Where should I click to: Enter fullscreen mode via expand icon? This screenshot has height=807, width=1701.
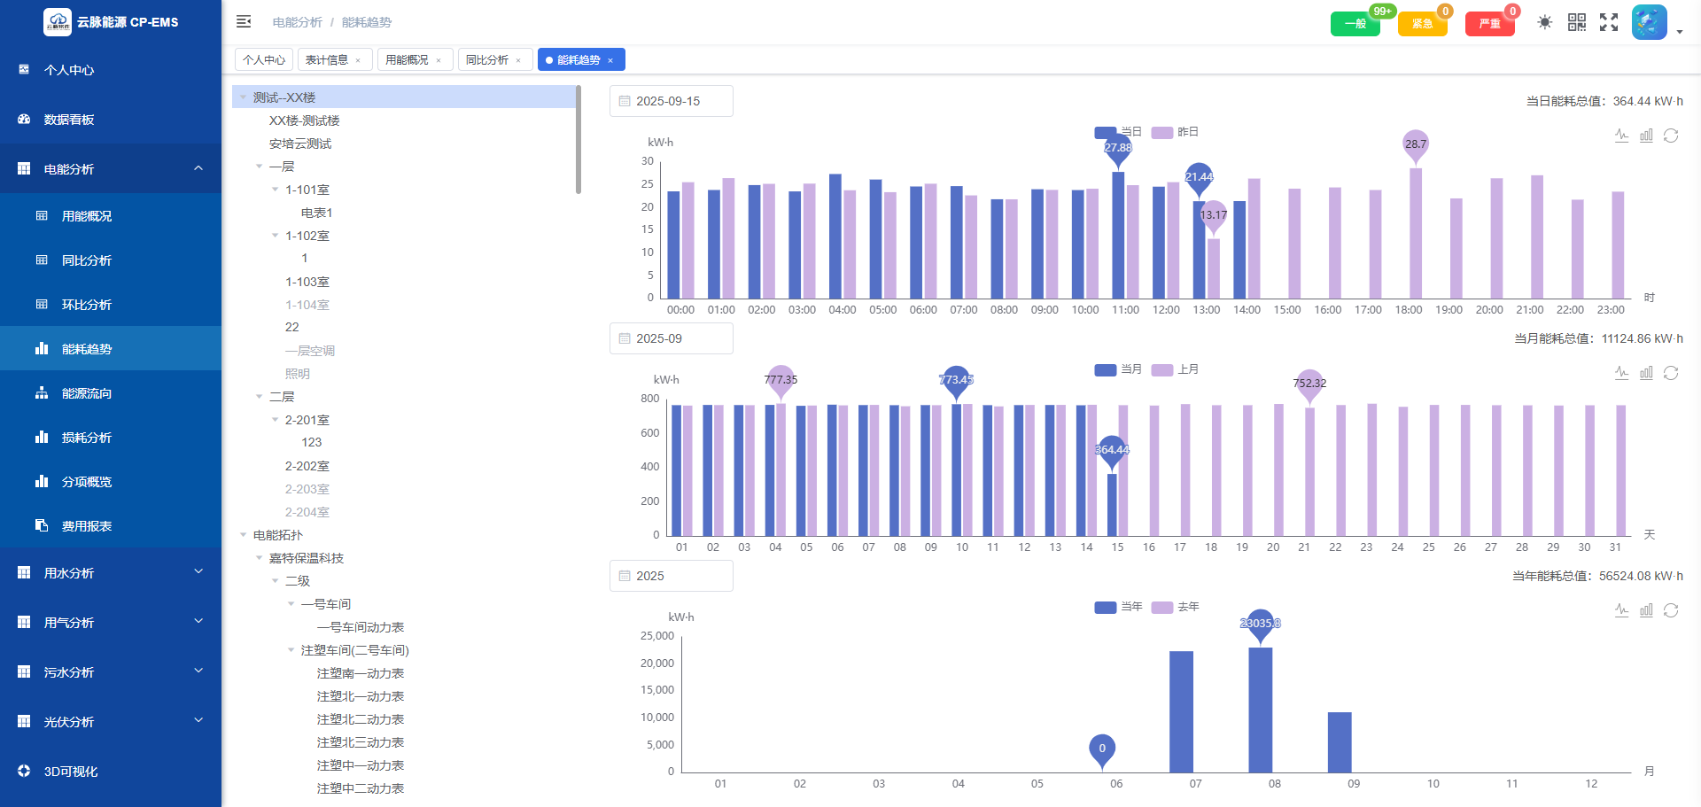pyautogui.click(x=1609, y=22)
